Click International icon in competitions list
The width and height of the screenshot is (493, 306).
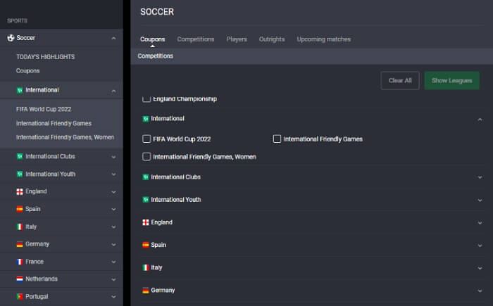146,119
